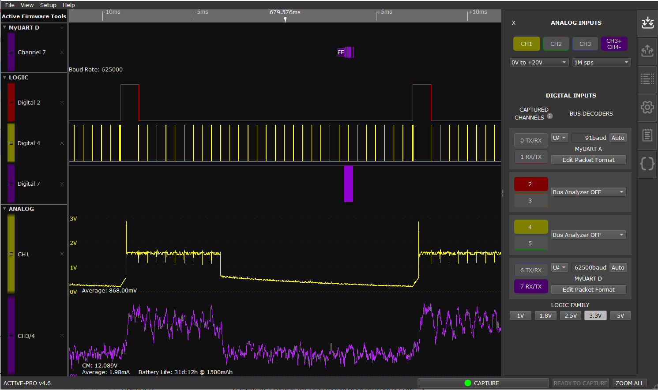Select 2.5V logic family
This screenshot has height=390, width=658.
[571, 315]
